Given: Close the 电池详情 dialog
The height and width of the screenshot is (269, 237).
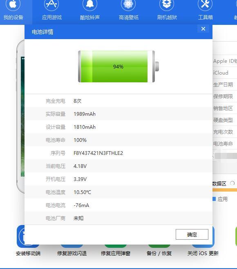Looking at the screenshot, I should point(203,29).
